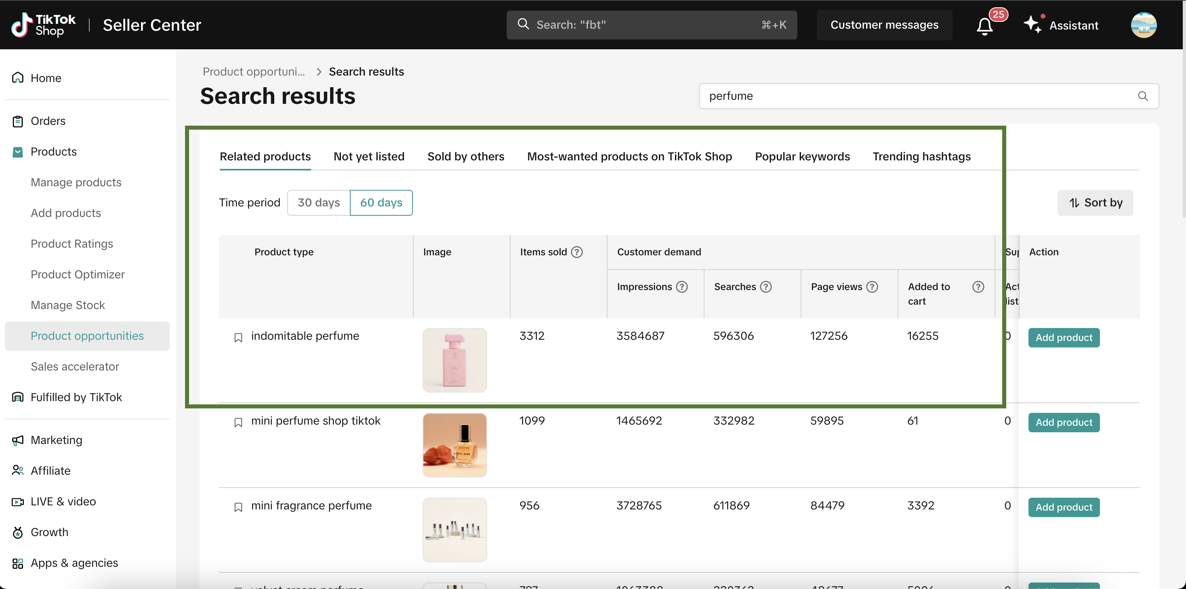The width and height of the screenshot is (1186, 589).
Task: Open the Sort by dropdown
Action: [1095, 203]
